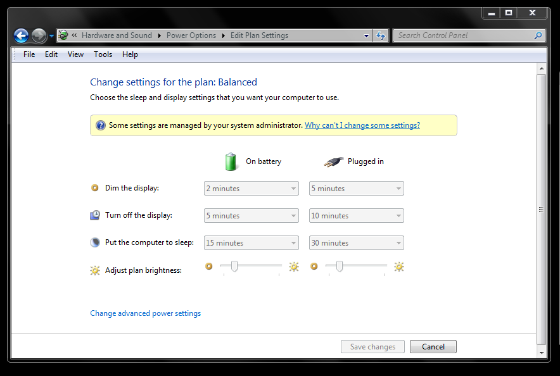Click the Control Panel icon in address bar
The width and height of the screenshot is (560, 376).
[63, 35]
